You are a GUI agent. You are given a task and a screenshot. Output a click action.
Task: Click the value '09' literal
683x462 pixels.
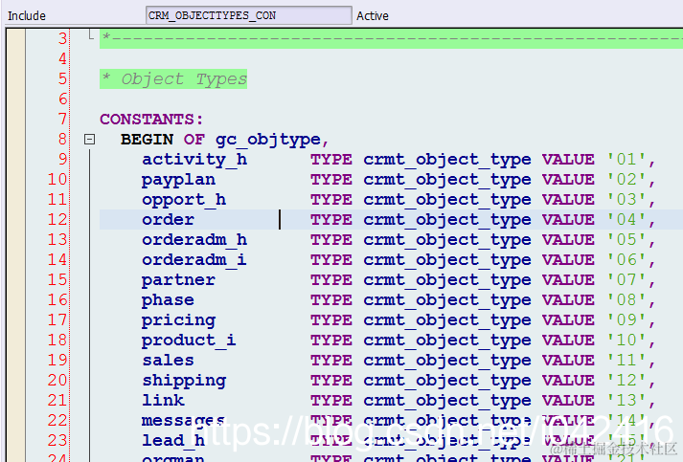[626, 320]
